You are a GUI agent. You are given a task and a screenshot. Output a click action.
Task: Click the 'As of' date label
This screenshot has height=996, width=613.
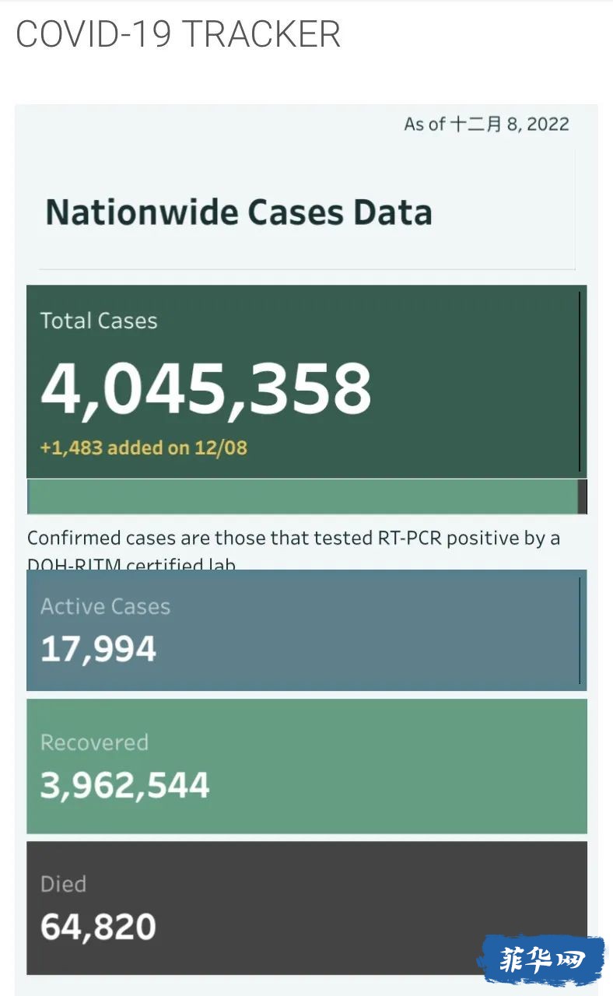(x=486, y=124)
